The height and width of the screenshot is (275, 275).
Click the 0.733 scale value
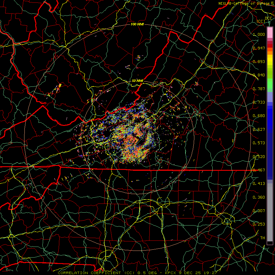pyautogui.click(x=259, y=102)
